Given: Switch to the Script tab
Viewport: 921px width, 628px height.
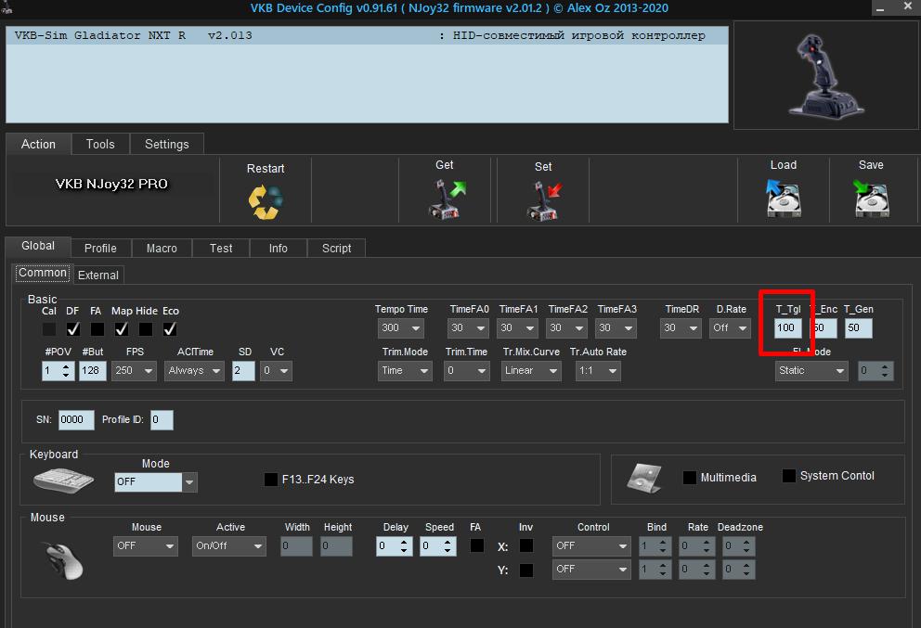Looking at the screenshot, I should click(337, 249).
